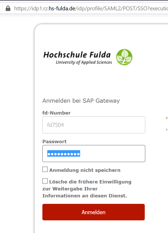Click the green leaf logo emblem
This screenshot has width=168, height=233.
(124, 57)
